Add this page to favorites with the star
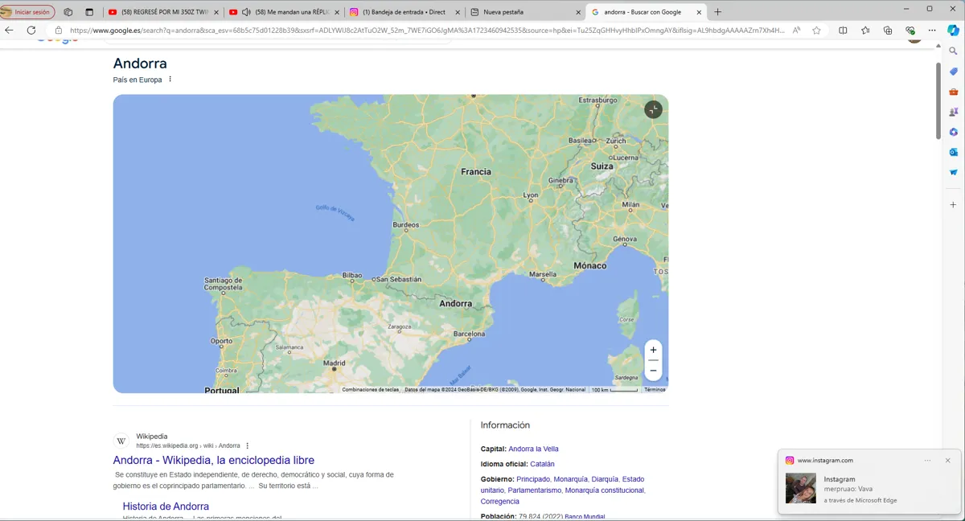965x521 pixels. point(817,31)
